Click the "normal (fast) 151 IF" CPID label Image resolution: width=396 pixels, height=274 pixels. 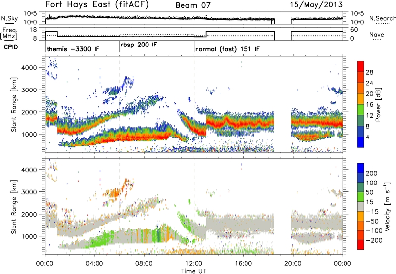click(x=227, y=49)
